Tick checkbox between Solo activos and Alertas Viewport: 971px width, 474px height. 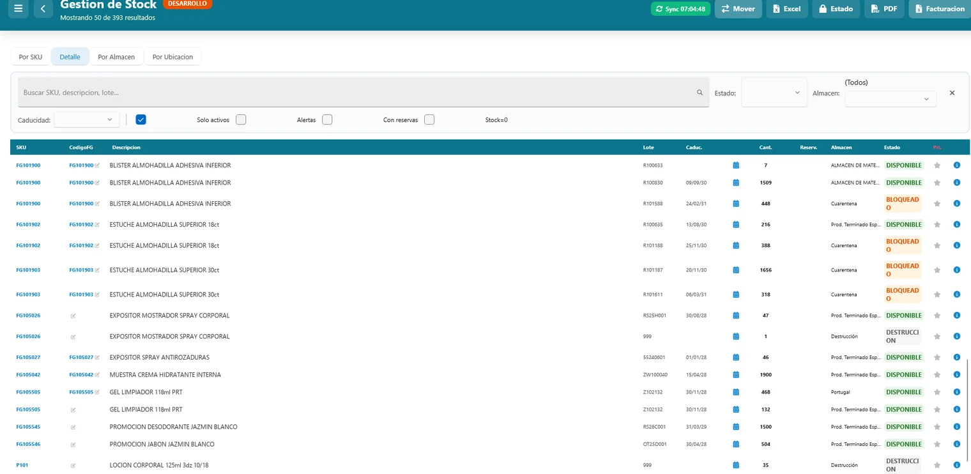(x=241, y=119)
